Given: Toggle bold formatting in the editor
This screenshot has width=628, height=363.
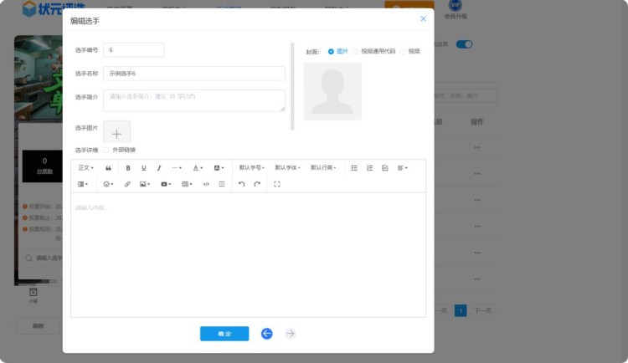Looking at the screenshot, I should point(128,168).
